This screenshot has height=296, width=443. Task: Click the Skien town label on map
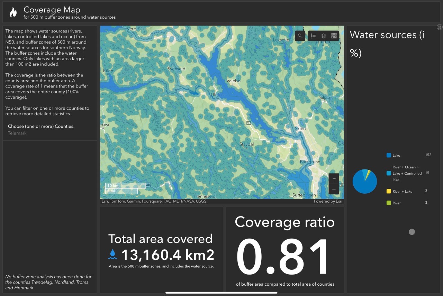pyautogui.click(x=300, y=129)
